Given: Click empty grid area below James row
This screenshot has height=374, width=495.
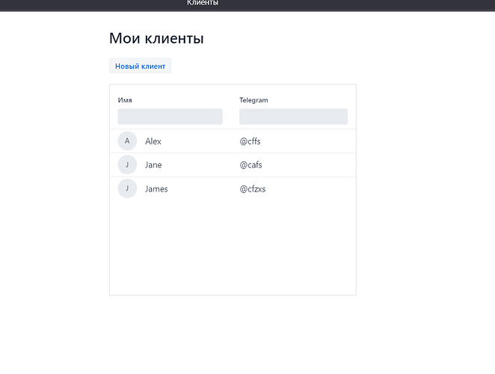Looking at the screenshot, I should click(232, 247).
